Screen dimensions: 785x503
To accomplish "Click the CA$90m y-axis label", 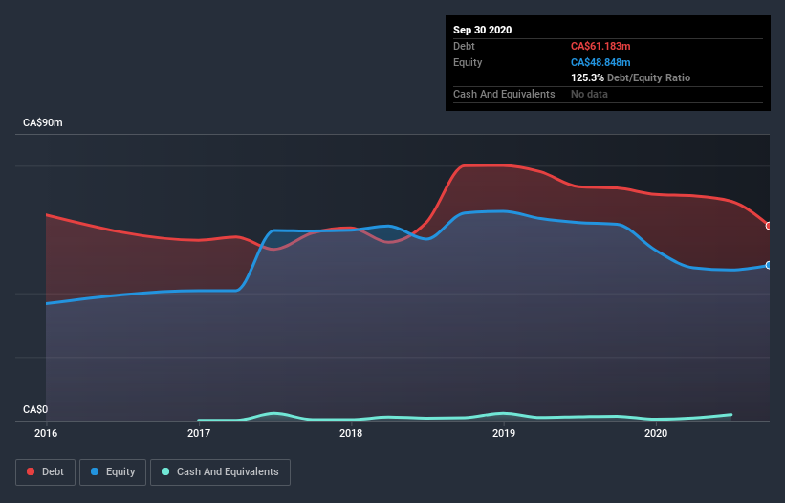I will pos(43,122).
